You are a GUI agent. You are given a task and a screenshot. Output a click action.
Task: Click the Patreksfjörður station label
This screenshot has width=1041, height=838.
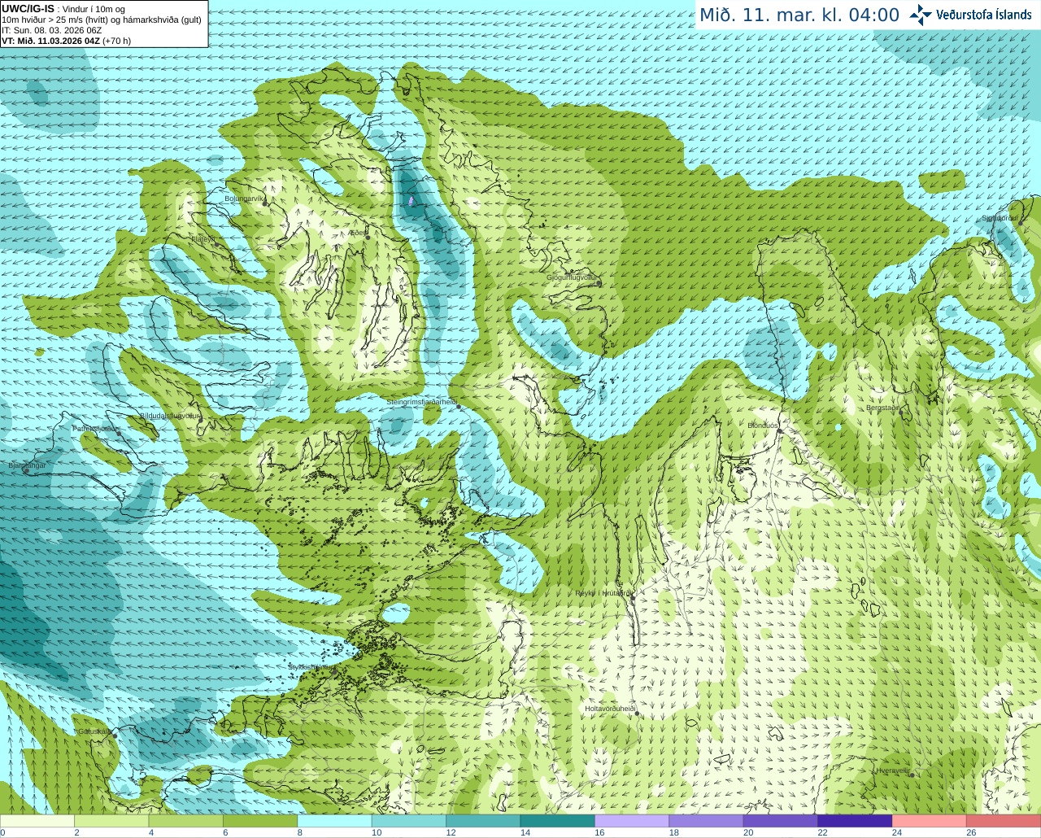pos(96,428)
